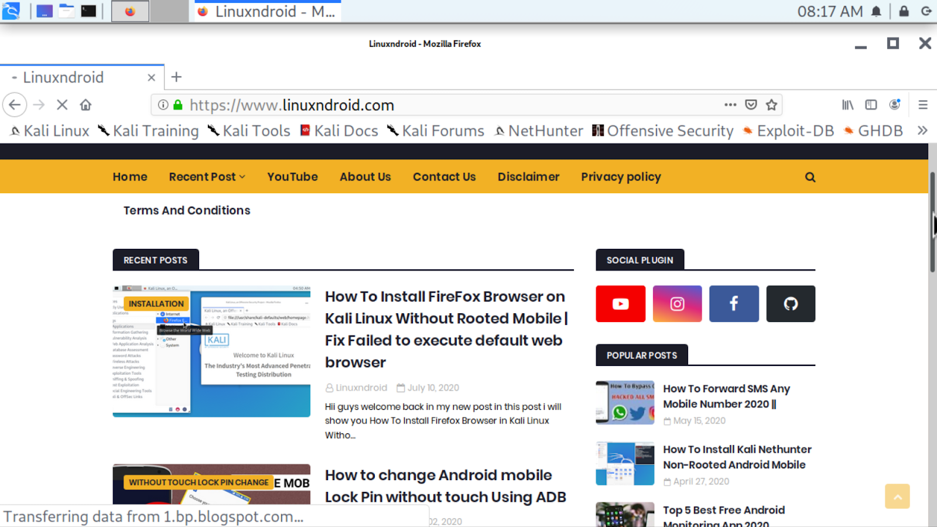
Task: Show the desktop from the panel icon
Action: click(x=45, y=11)
